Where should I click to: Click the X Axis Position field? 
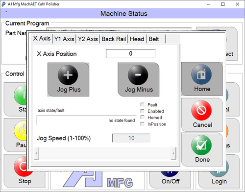click(131, 53)
